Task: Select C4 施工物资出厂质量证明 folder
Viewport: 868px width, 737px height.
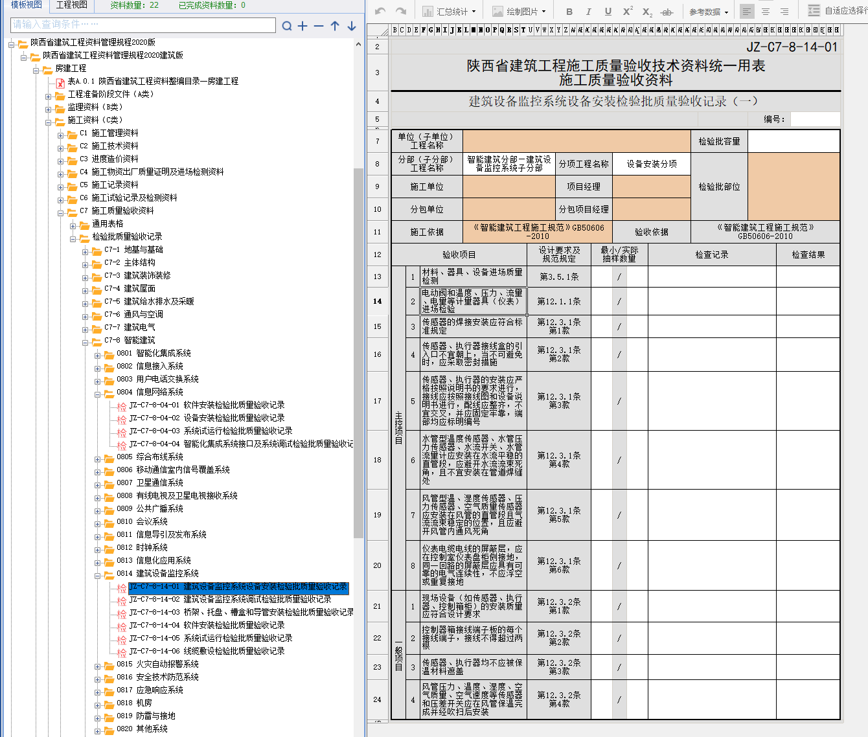Action: pyautogui.click(x=152, y=172)
